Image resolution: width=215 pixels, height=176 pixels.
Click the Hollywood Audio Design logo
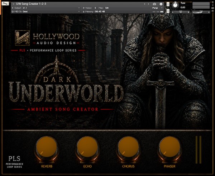click(47, 38)
